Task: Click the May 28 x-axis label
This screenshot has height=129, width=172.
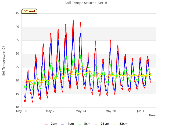Action: [111, 111]
